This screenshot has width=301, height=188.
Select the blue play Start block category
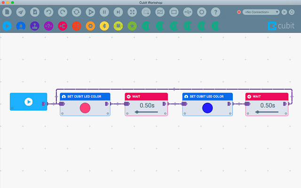[x=7, y=26]
